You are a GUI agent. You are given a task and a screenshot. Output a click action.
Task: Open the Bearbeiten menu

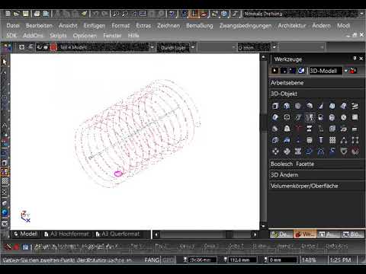click(x=39, y=26)
